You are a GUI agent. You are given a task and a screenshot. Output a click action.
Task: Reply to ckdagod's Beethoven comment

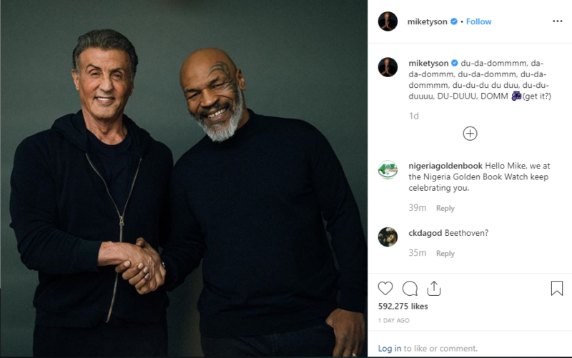click(x=445, y=254)
